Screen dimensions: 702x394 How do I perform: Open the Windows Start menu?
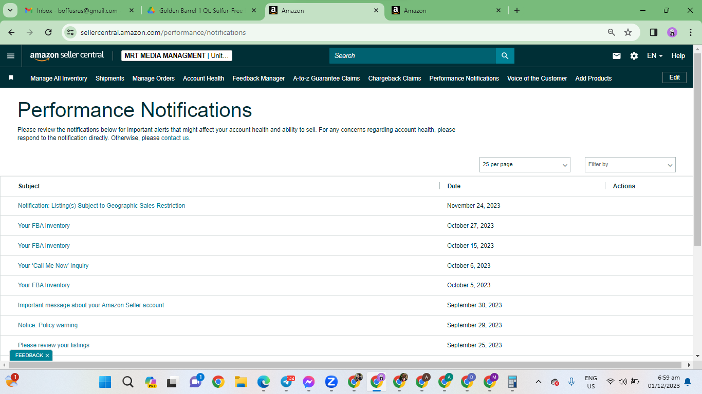(x=105, y=382)
